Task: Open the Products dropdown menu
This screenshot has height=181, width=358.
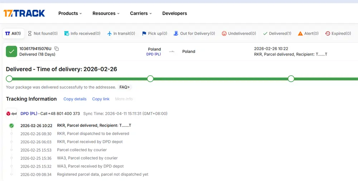Action: click(x=70, y=13)
